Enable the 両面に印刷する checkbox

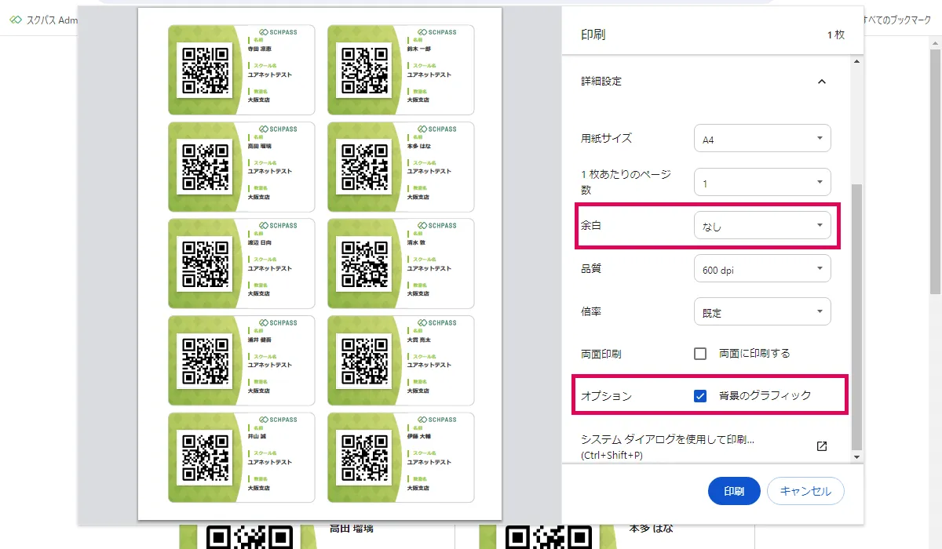pyautogui.click(x=701, y=354)
